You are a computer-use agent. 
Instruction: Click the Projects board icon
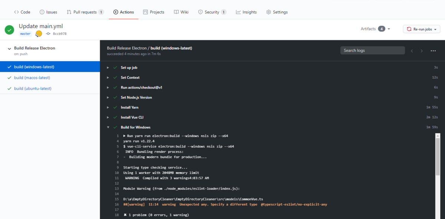pos(145,12)
